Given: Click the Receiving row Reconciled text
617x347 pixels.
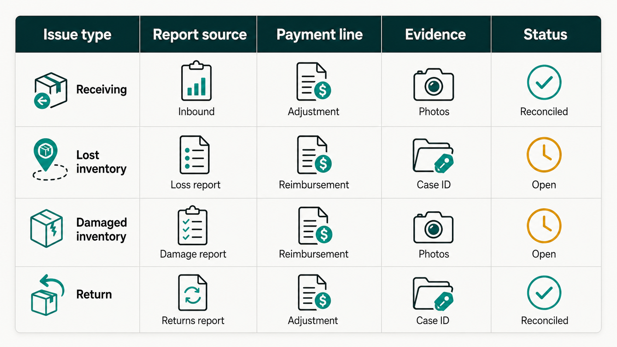Looking at the screenshot, I should point(544,111).
